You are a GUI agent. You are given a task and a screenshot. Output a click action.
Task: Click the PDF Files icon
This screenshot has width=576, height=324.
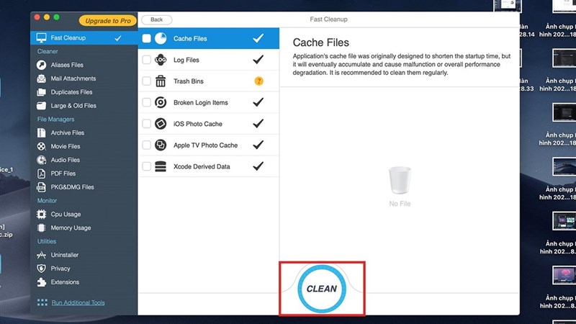[41, 174]
